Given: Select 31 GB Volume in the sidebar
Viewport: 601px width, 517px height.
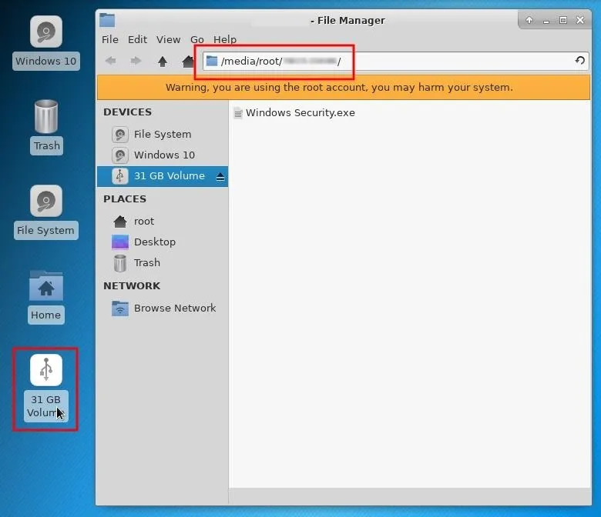Looking at the screenshot, I should coord(163,176).
